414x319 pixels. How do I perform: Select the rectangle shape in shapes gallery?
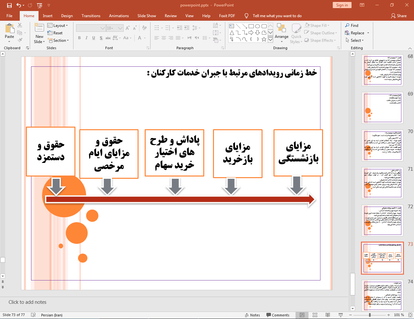(x=251, y=26)
